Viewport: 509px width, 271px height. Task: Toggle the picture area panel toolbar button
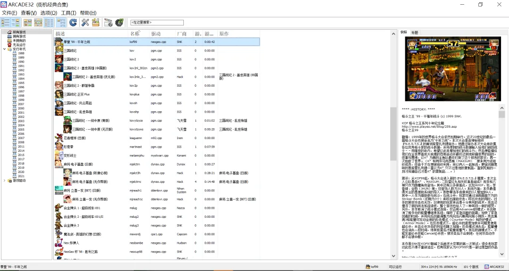coord(16,23)
